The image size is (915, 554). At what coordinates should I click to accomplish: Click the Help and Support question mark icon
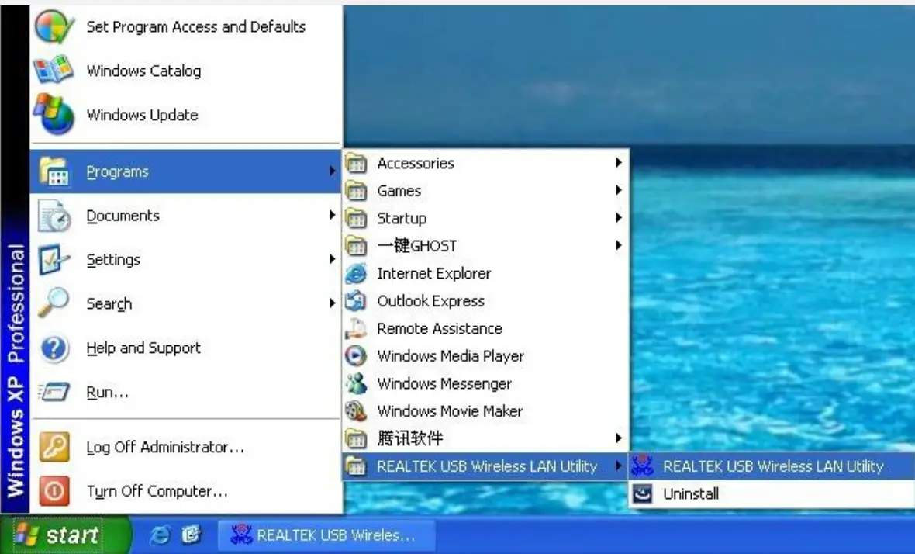(54, 348)
